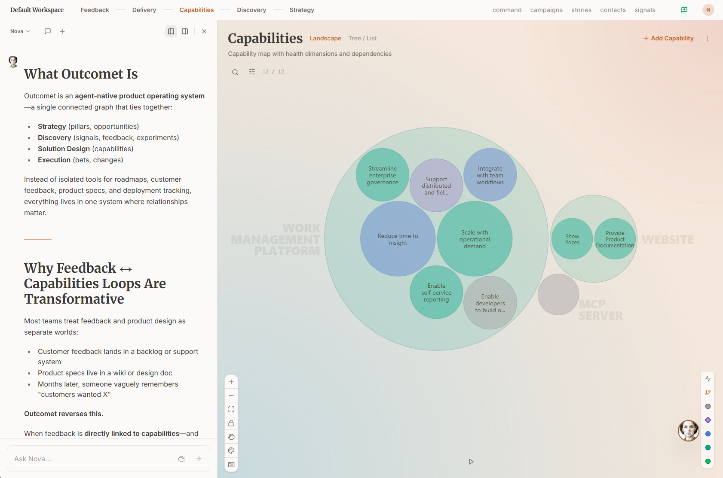
Task: Switch to the Discovery tab
Action: (x=251, y=10)
